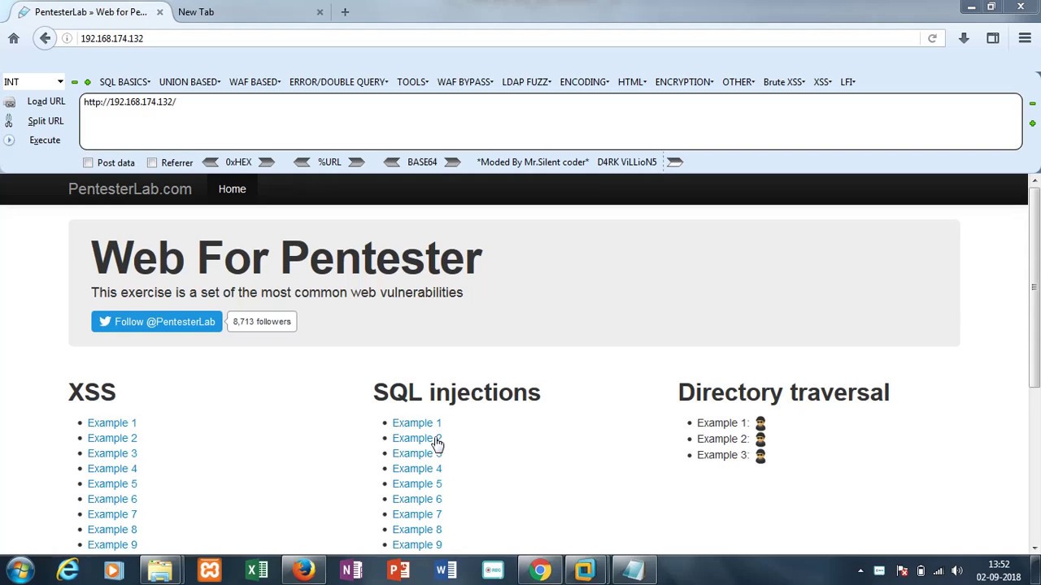1041x585 pixels.
Task: Close the New Tab browser tab
Action: pyautogui.click(x=320, y=12)
